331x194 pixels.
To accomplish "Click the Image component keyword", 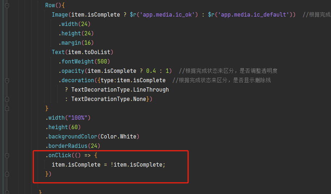I will tap(60, 15).
